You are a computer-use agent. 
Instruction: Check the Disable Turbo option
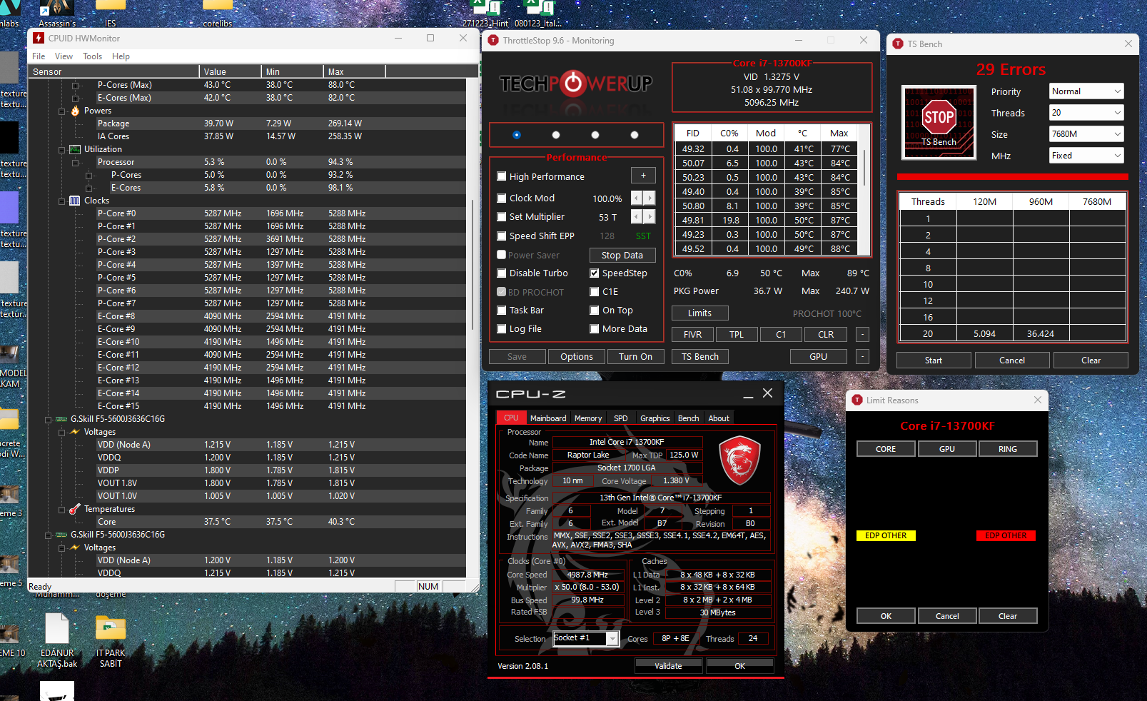tap(502, 273)
